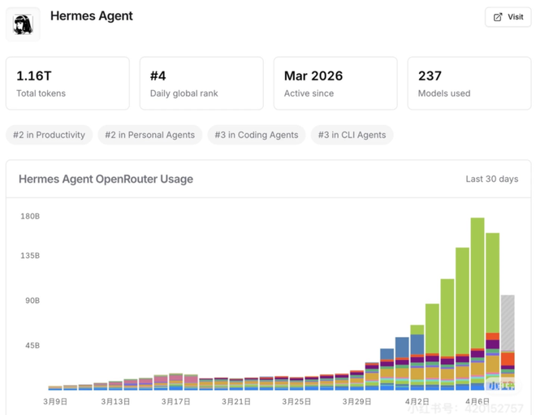The height and width of the screenshot is (415, 536).
Task: Select the gray hatched rightmost chart bar
Action: (508, 321)
